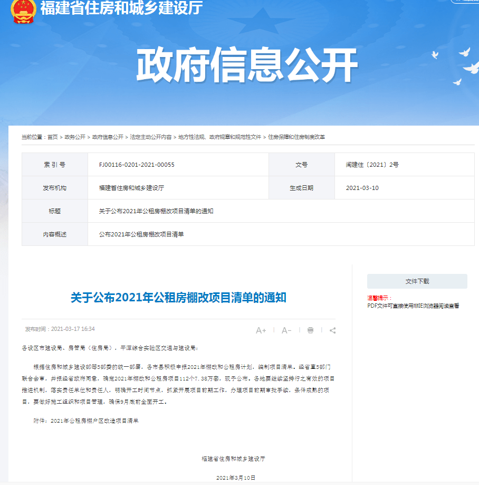Click the 文号 label cell
This screenshot has height=485, width=479.
tap(302, 165)
